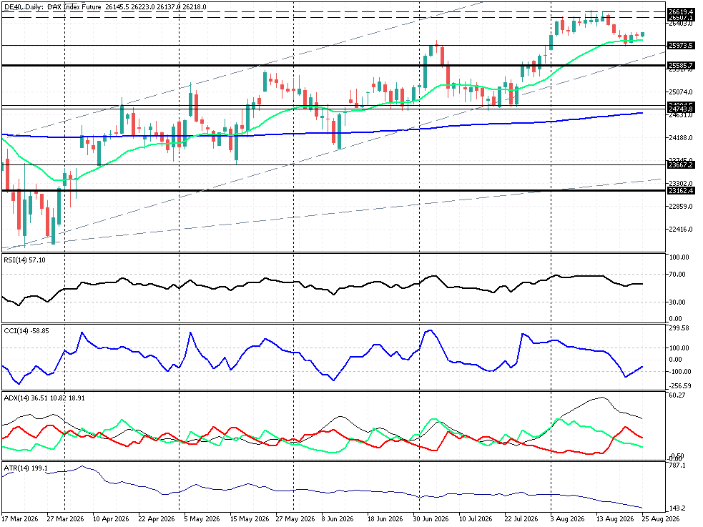Select the 22859.0 price axis value
Viewport: 703px width, 527px height.
click(681, 206)
